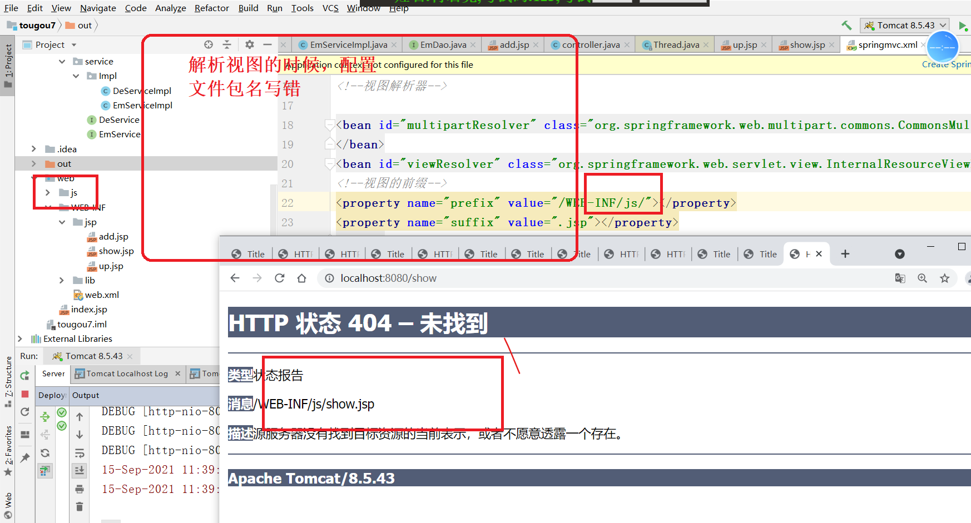Screen dimensions: 971x523
Task: Click the up arrow in Output toolbar
Action: [x=80, y=416]
